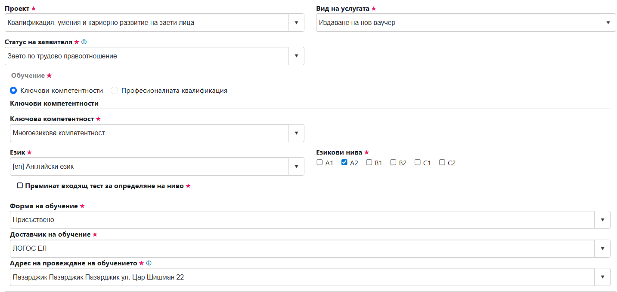Select the Ключови компетентности radio button
The height and width of the screenshot is (292, 617).
coord(13,91)
